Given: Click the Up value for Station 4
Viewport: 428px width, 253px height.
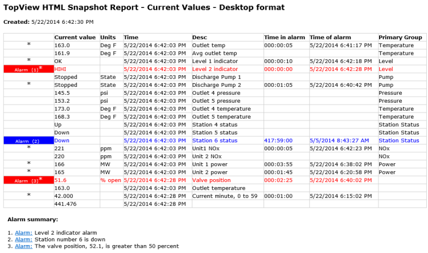Looking at the screenshot, I should pos(58,125).
